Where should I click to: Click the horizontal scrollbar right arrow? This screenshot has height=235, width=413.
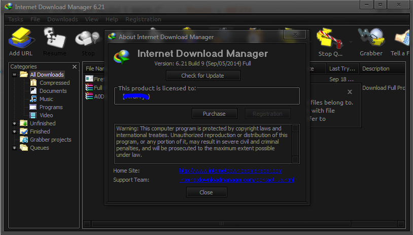coord(401,224)
